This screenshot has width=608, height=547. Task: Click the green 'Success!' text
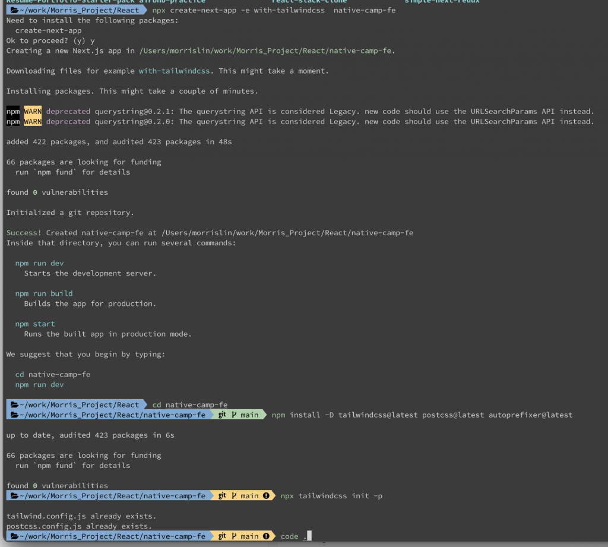[24, 233]
